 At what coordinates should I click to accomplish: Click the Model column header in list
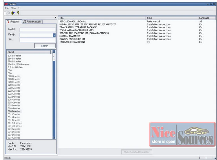(29, 52)
